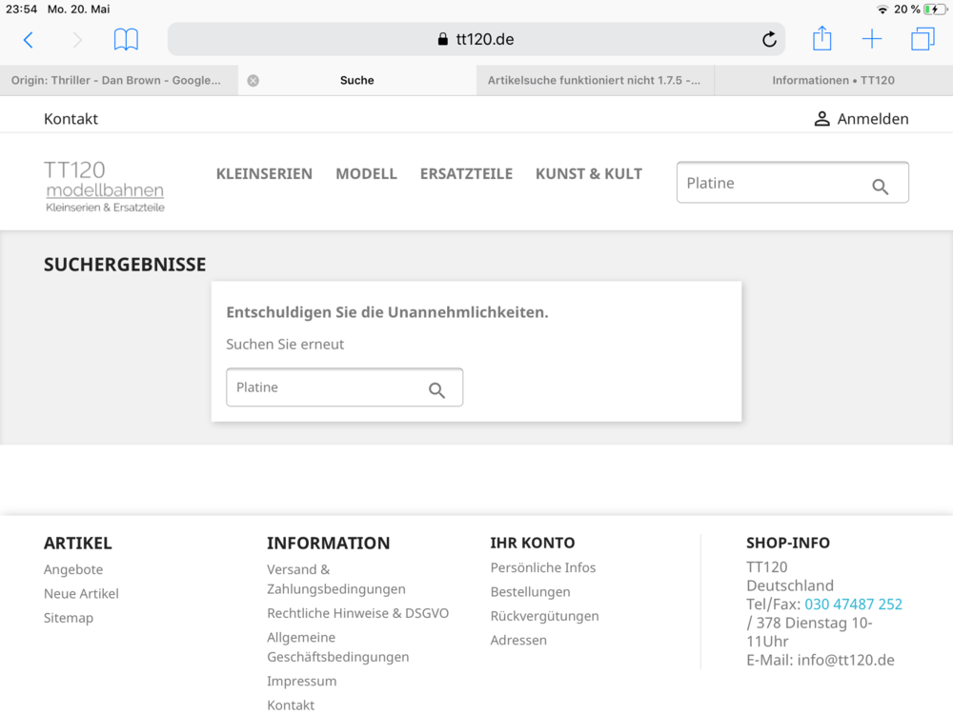
Task: Add a new Safari tab
Action: coord(872,39)
